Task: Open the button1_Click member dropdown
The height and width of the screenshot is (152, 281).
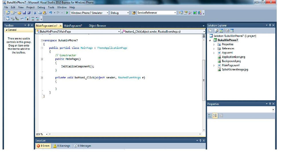Action: (204, 32)
